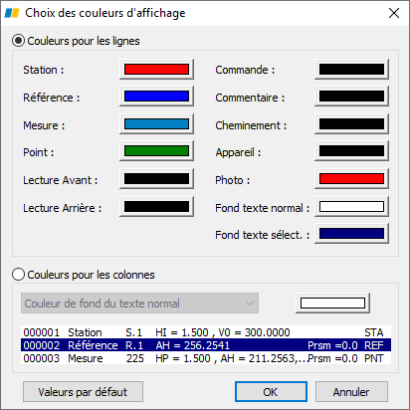Click the column color swatch beside dropdown
Screen dimensions: 410x410
(x=332, y=304)
